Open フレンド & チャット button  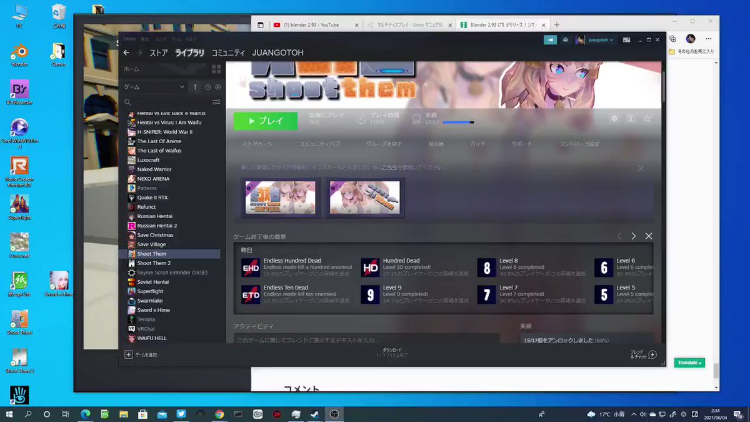[x=643, y=354]
